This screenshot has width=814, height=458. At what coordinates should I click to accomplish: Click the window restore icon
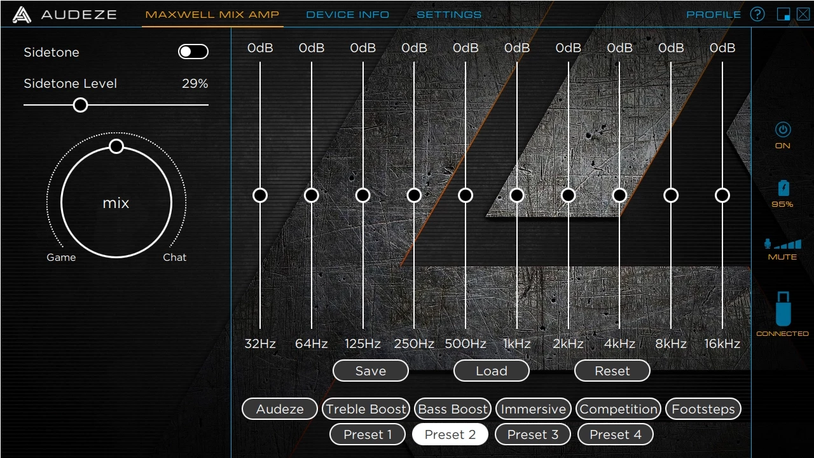(x=783, y=14)
